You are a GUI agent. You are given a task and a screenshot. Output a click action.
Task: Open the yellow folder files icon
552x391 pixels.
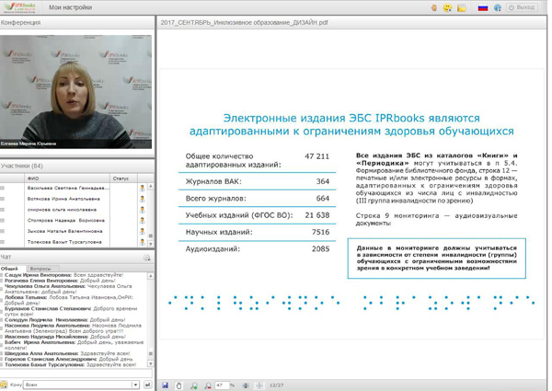(x=462, y=7)
